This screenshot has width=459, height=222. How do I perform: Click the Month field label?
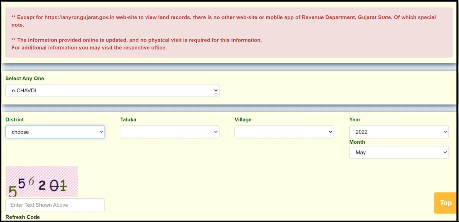[x=357, y=142]
